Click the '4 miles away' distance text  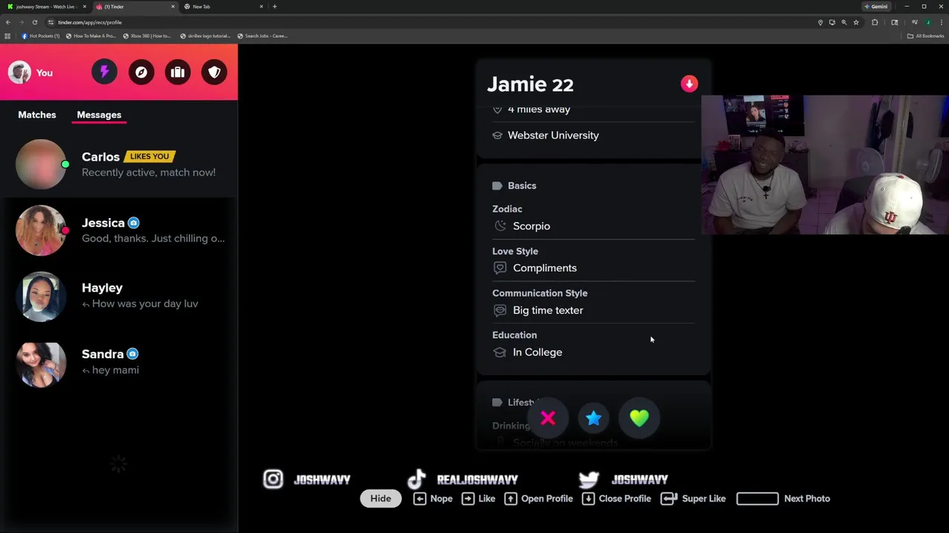coord(539,110)
